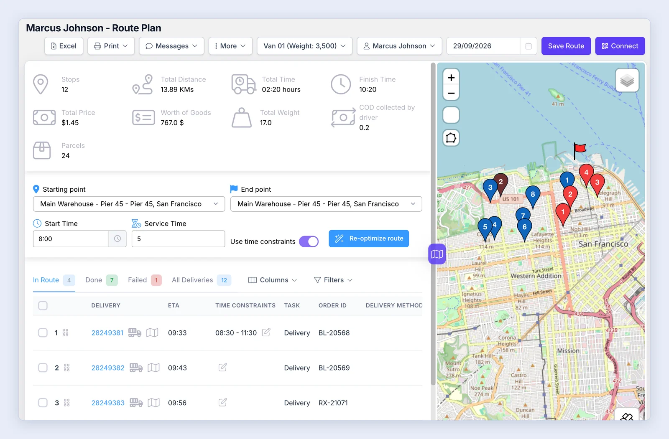669x439 pixels.
Task: Zoom out on the map
Action: [451, 93]
